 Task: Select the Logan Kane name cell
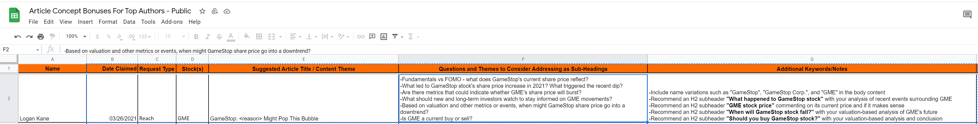52,98
